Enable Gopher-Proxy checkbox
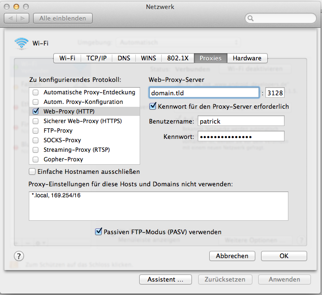This screenshot has height=295, width=322. click(x=36, y=159)
